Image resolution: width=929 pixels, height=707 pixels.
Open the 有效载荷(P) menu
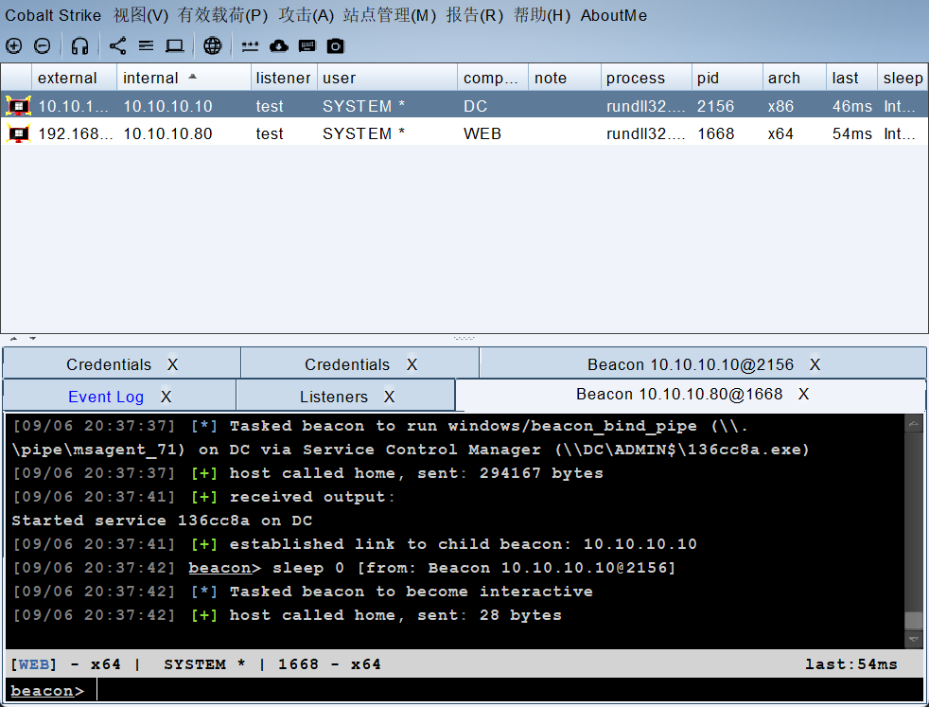click(222, 15)
